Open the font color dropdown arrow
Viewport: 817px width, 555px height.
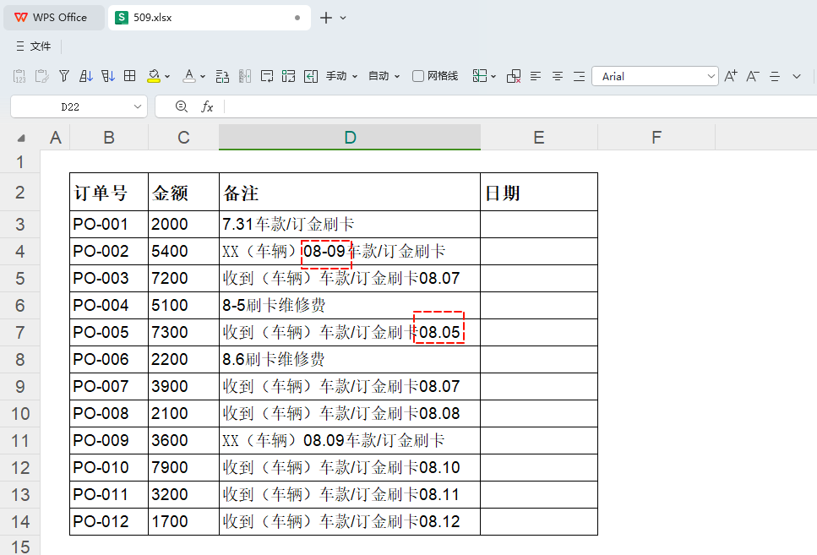pyautogui.click(x=203, y=77)
